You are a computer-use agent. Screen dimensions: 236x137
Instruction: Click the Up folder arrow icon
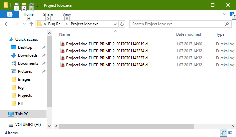[31, 24]
